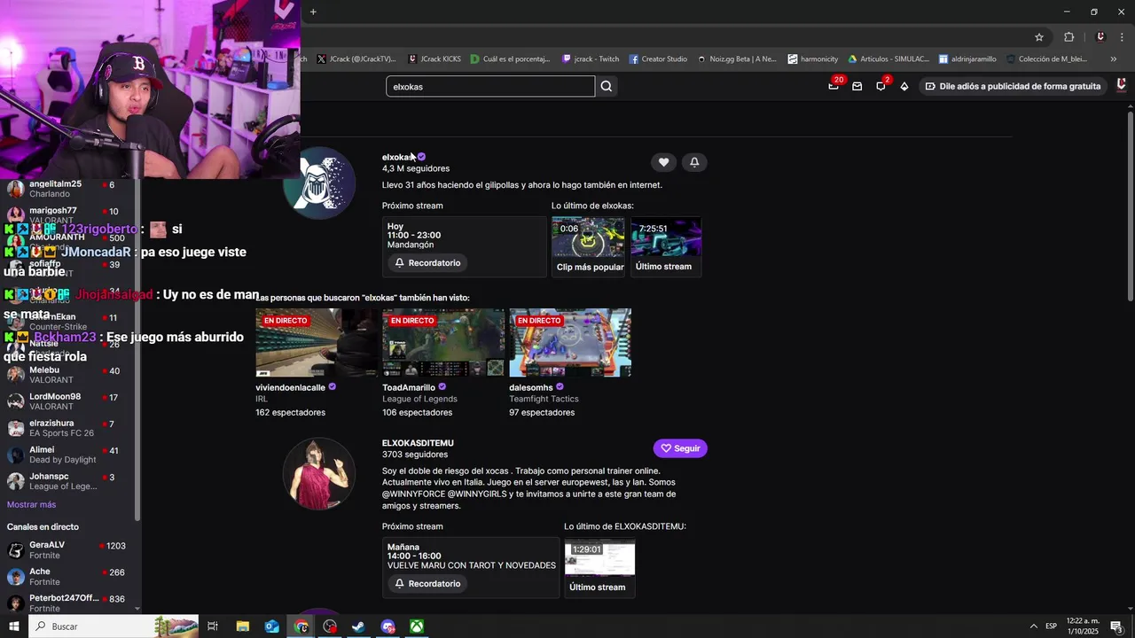Viewport: 1135px width, 638px height.
Task: Click the Chrome profile icon in toolbar
Action: click(x=1100, y=37)
